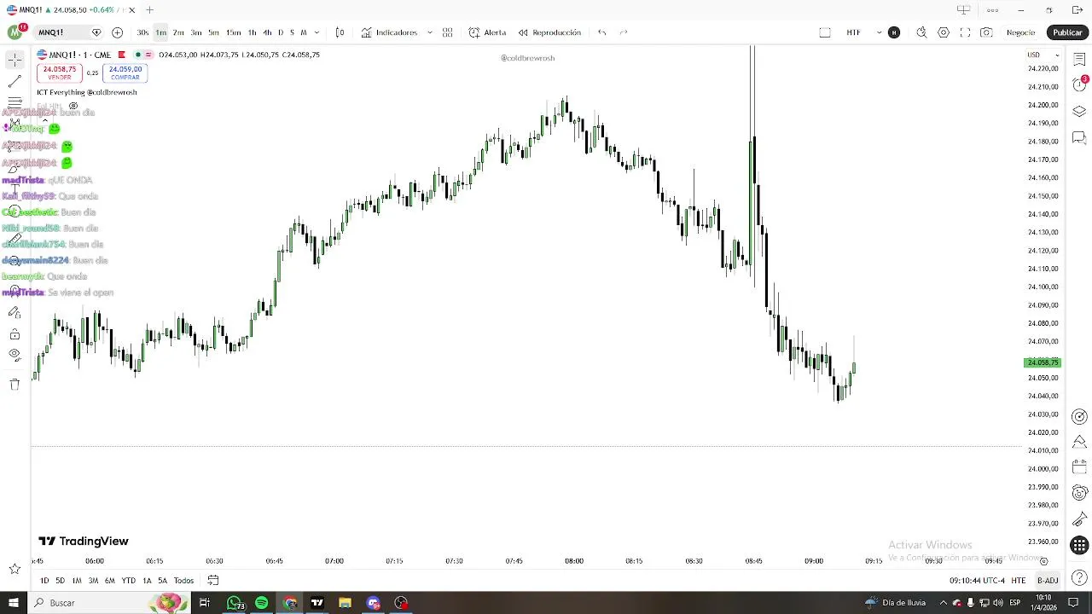Screen dimensions: 1092x614
Task: Open chart time axis settings gear
Action: pos(1043,561)
